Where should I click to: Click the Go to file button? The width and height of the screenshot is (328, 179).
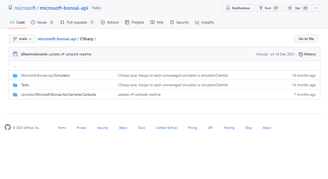pyautogui.click(x=306, y=39)
